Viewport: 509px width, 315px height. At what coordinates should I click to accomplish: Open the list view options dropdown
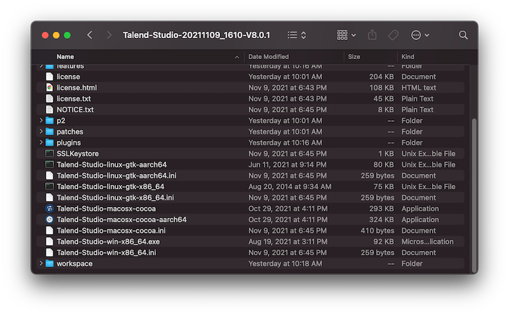click(x=296, y=35)
